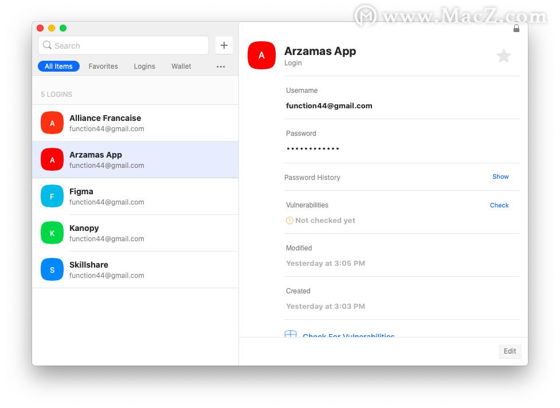Viewport: 560px width, 408px height.
Task: Toggle the favorite star for Arzamas App
Action: pyautogui.click(x=503, y=55)
